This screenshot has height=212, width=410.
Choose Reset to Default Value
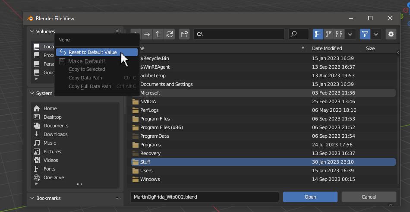pos(97,52)
